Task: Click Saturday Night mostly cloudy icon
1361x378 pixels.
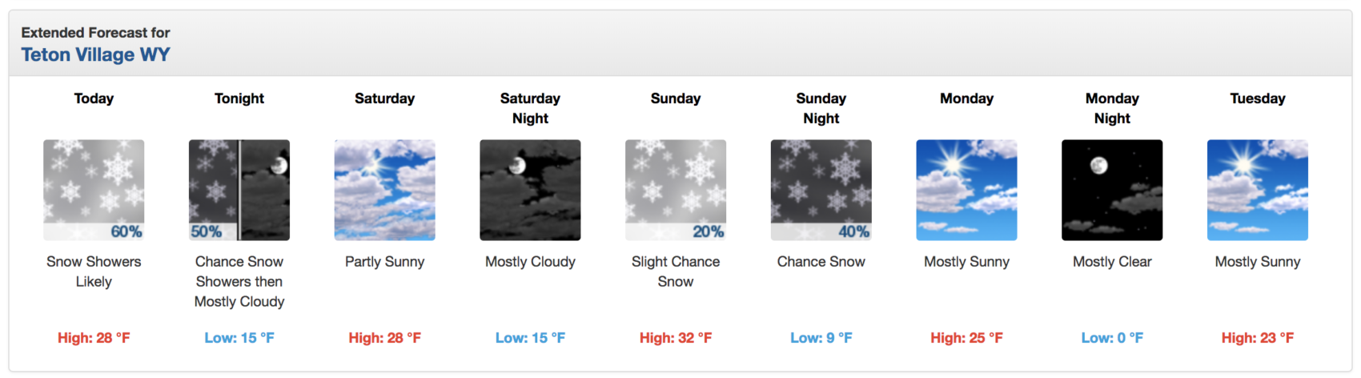Action: tap(530, 190)
